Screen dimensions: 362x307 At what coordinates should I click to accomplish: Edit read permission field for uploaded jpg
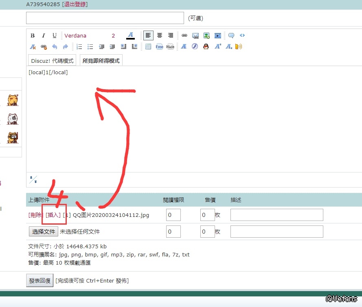point(173,215)
